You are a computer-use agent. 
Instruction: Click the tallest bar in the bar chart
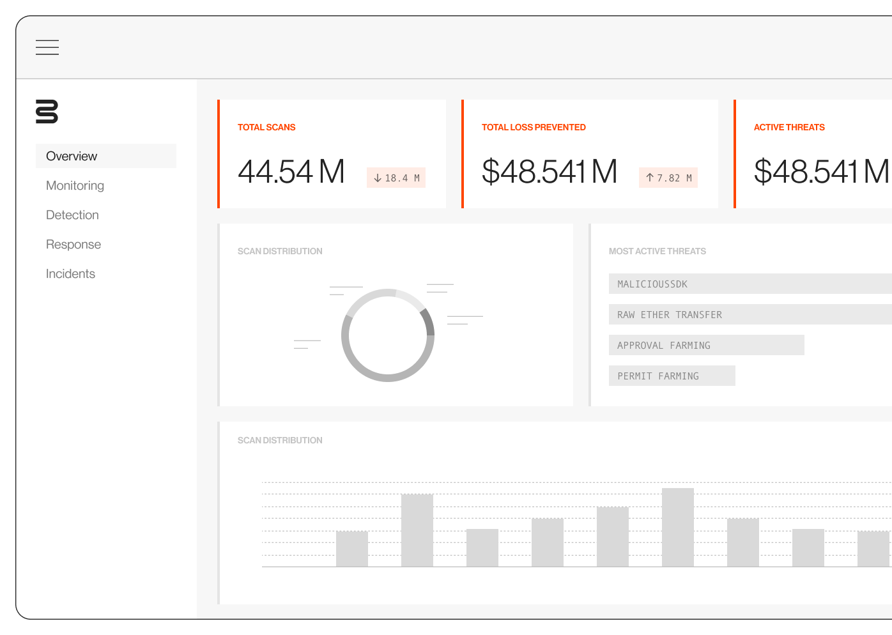point(677,527)
